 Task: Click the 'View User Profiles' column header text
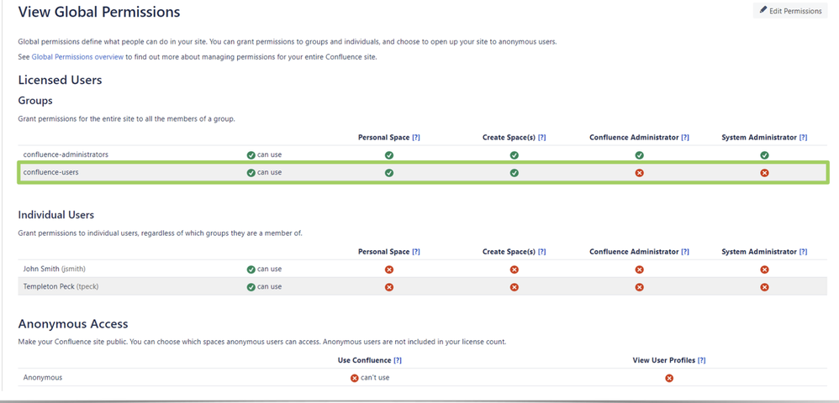tap(663, 360)
